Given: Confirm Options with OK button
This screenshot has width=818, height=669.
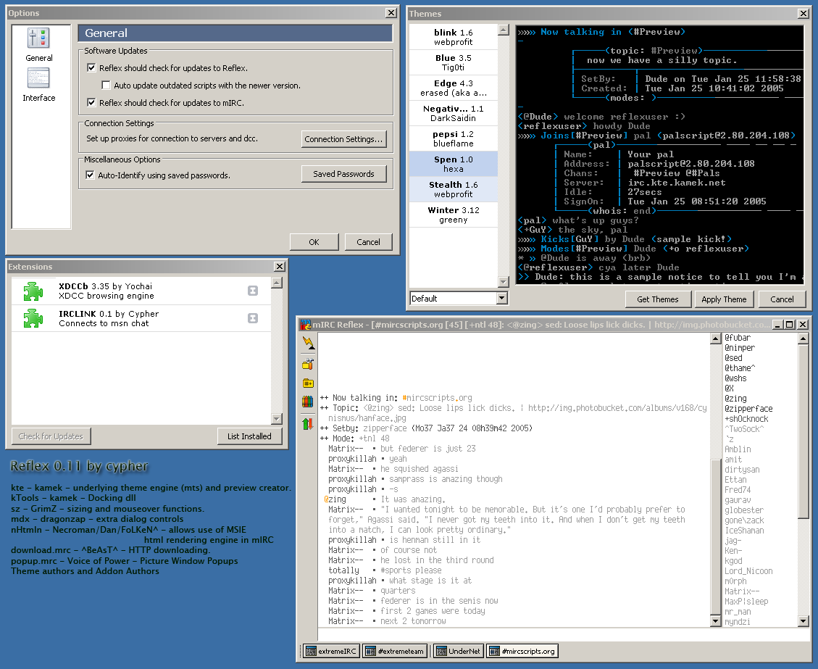Looking at the screenshot, I should click(x=314, y=241).
